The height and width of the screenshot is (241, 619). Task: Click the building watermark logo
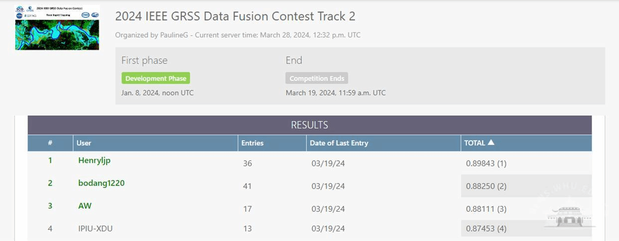[570, 216]
